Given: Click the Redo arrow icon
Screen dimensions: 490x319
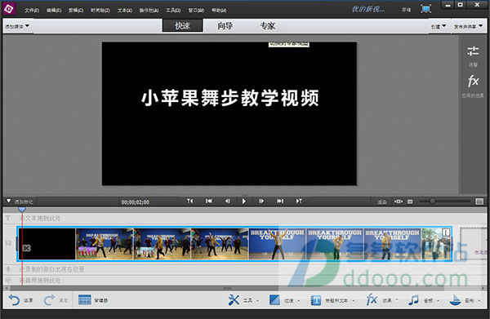Looking at the screenshot, I should coord(49,300).
